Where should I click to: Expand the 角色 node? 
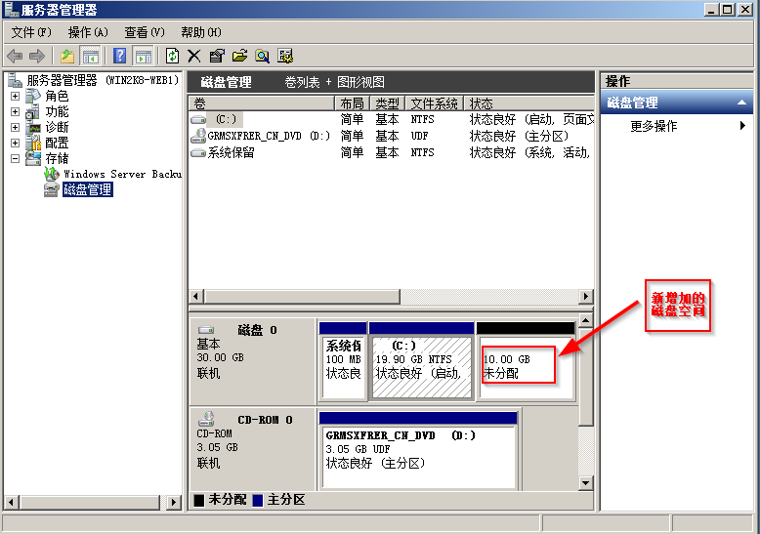coord(15,96)
